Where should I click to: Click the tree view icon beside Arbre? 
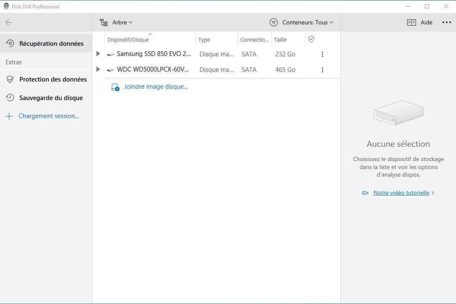pos(104,22)
